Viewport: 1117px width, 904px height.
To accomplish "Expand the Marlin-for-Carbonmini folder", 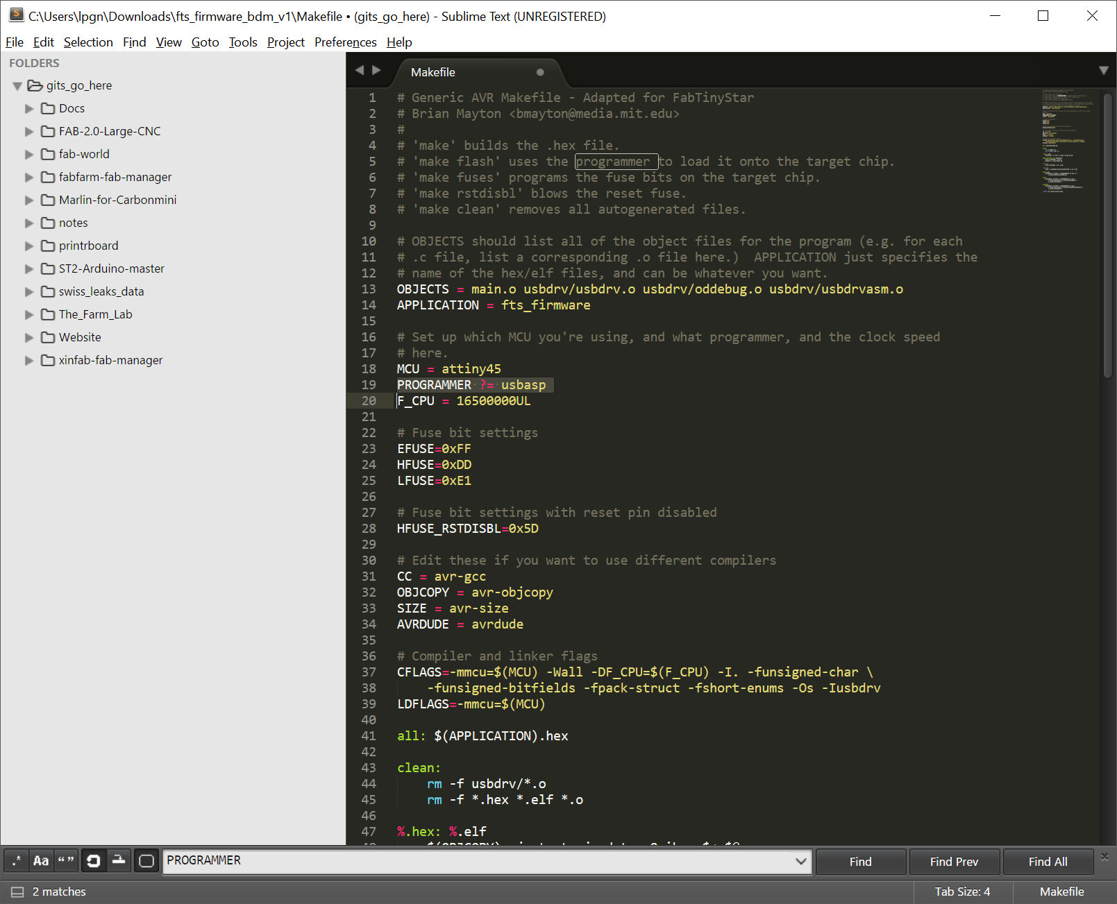I will (29, 201).
